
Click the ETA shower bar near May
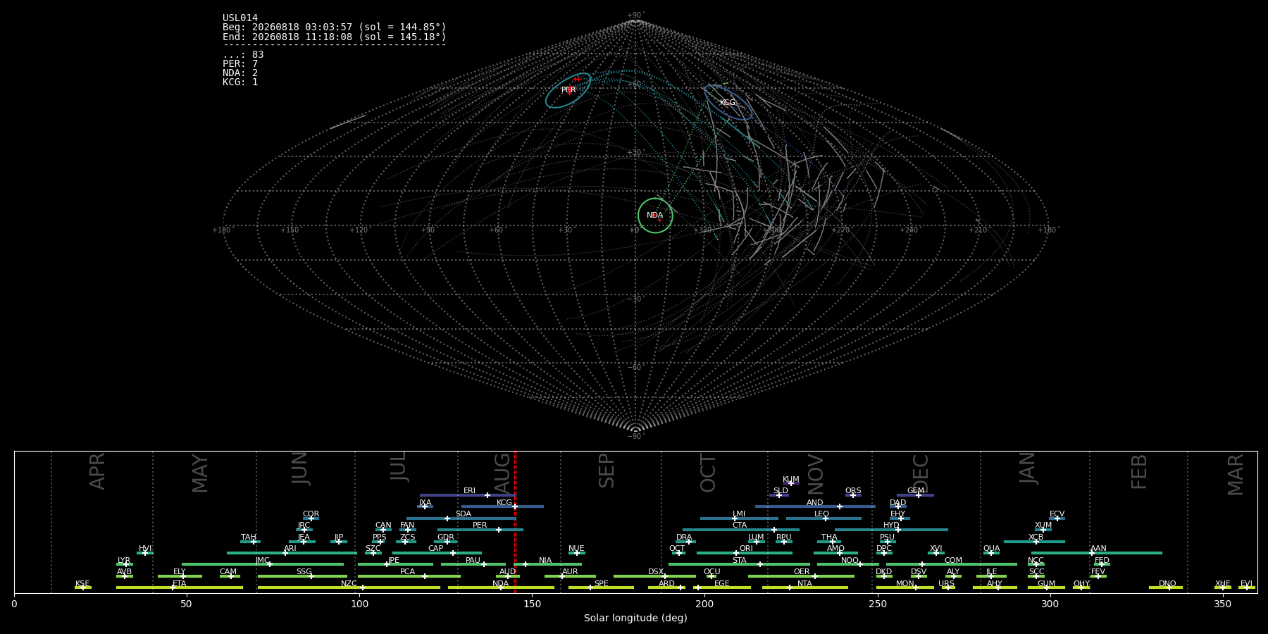[180, 588]
